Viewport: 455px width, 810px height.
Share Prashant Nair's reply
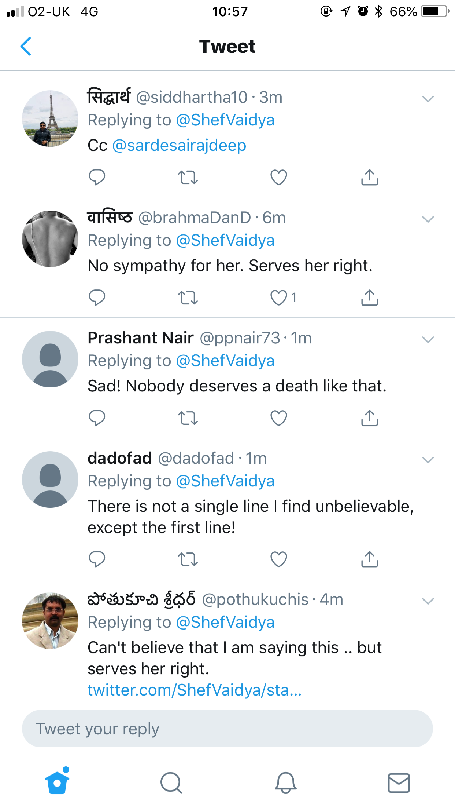(369, 418)
